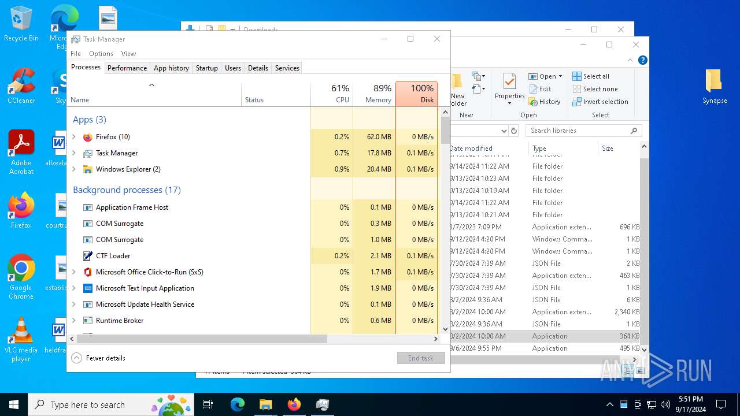This screenshot has height=416, width=740.
Task: Click the Windows Explorer process icon
Action: (x=88, y=169)
